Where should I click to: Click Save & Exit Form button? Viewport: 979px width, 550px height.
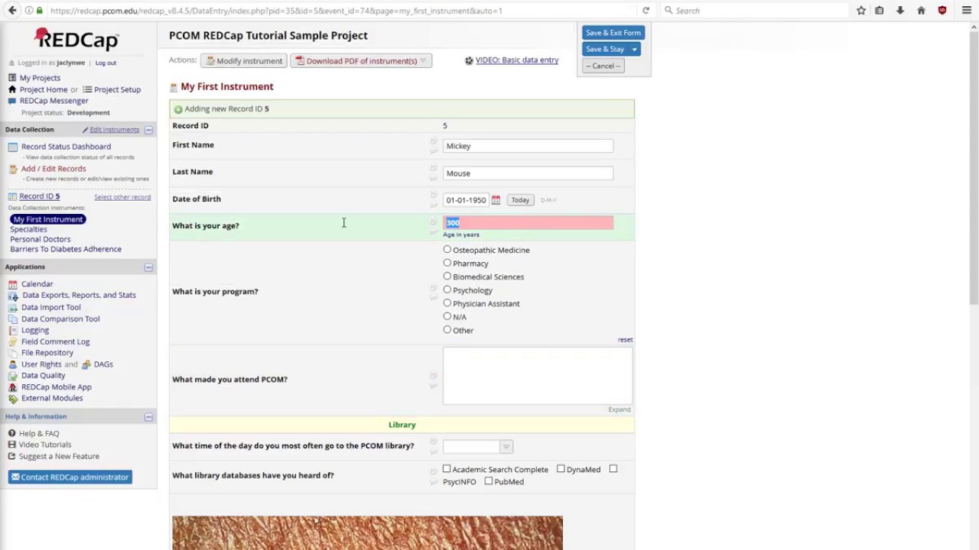pos(613,33)
